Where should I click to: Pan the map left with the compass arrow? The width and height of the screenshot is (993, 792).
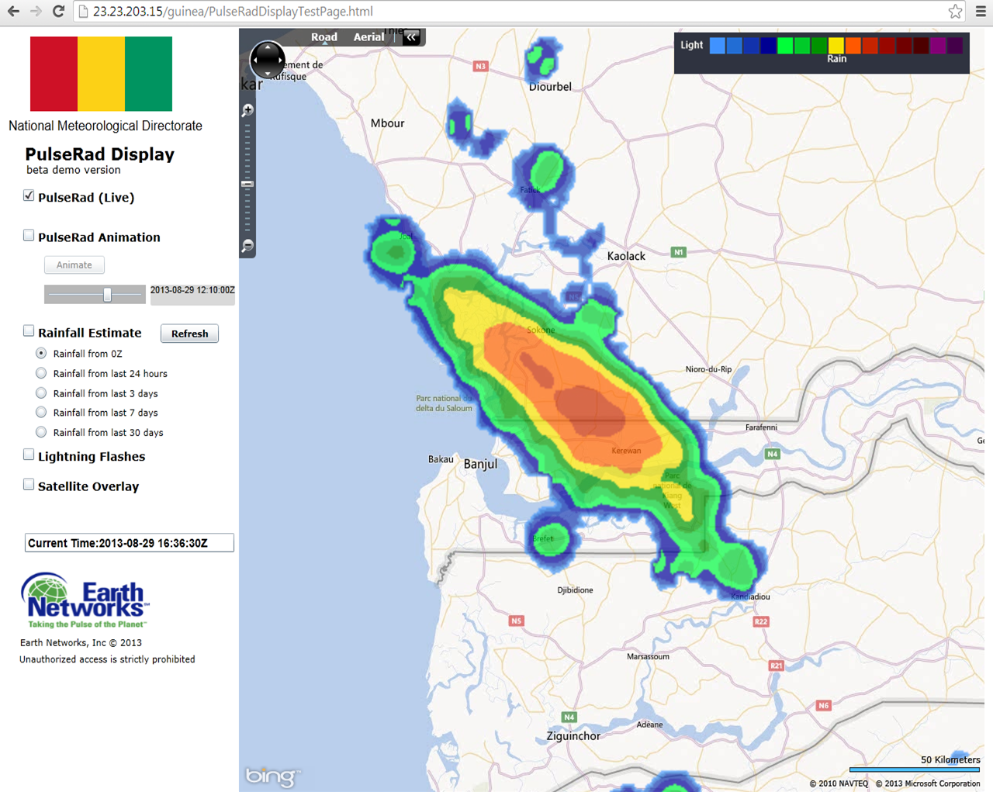(254, 60)
